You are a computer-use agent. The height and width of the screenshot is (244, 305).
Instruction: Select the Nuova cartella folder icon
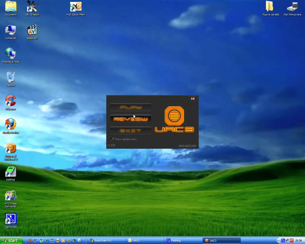[270, 8]
